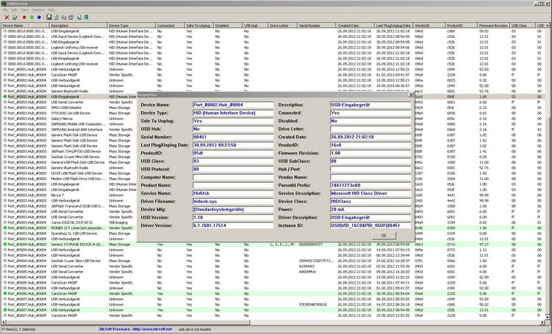Open the Options menu
Viewport: 552px width, 334px height.
[x=38, y=10]
